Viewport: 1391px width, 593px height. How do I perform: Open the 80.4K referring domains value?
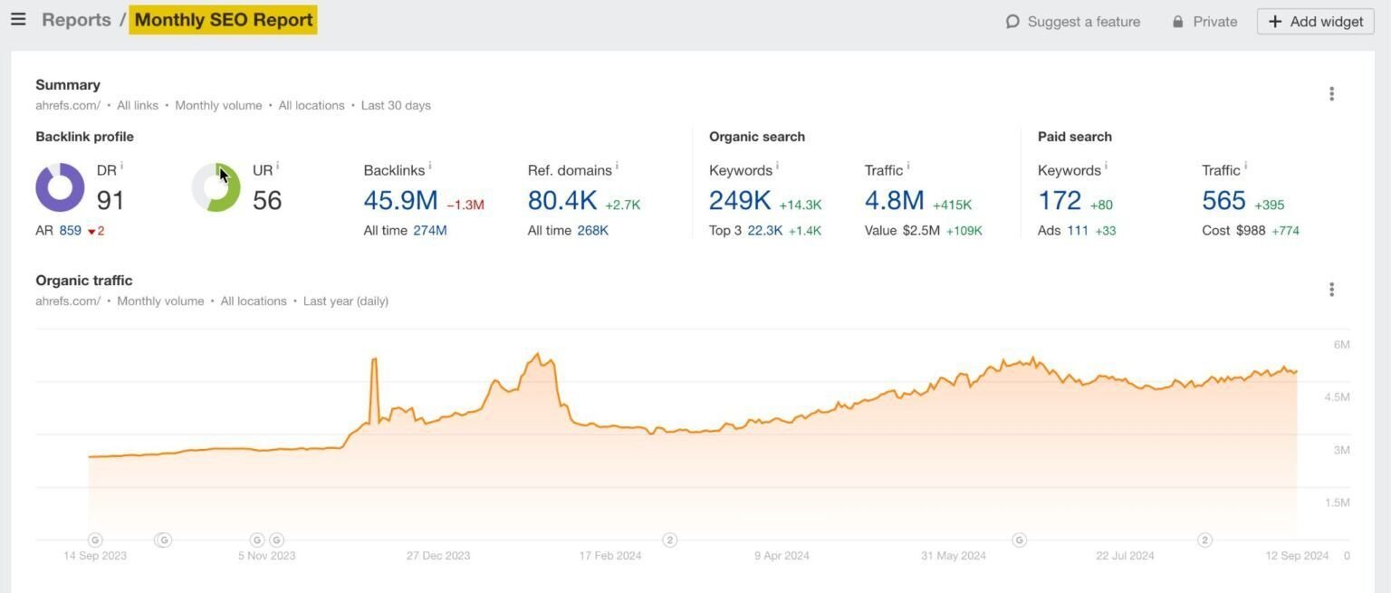(x=562, y=200)
